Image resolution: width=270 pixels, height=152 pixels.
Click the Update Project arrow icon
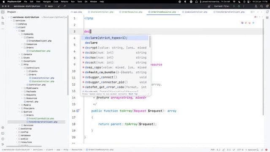(59, 6)
